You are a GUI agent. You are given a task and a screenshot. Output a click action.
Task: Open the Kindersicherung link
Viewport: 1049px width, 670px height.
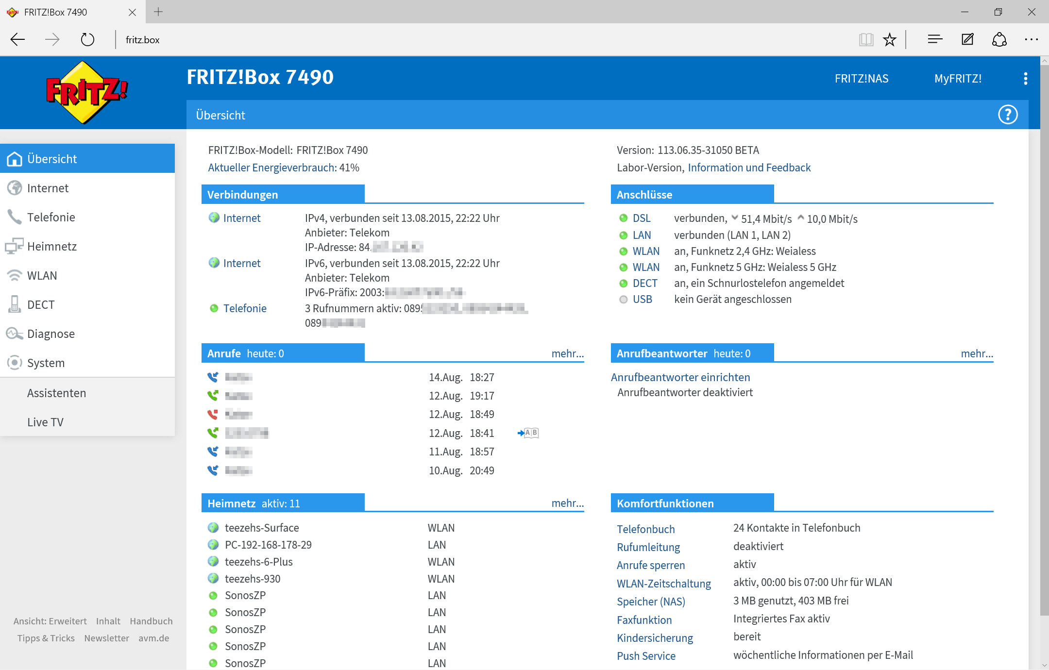pos(655,638)
